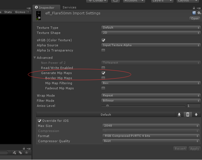Open the Project panel options menu
The height and width of the screenshot is (160, 202).
coord(29,149)
